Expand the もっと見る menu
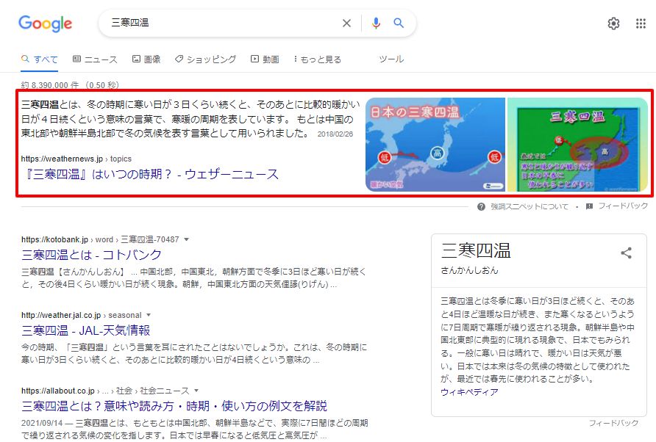 tap(318, 59)
